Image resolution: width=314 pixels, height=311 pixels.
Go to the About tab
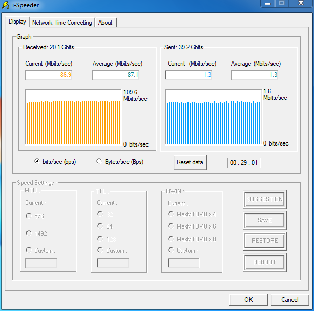pyautogui.click(x=106, y=23)
